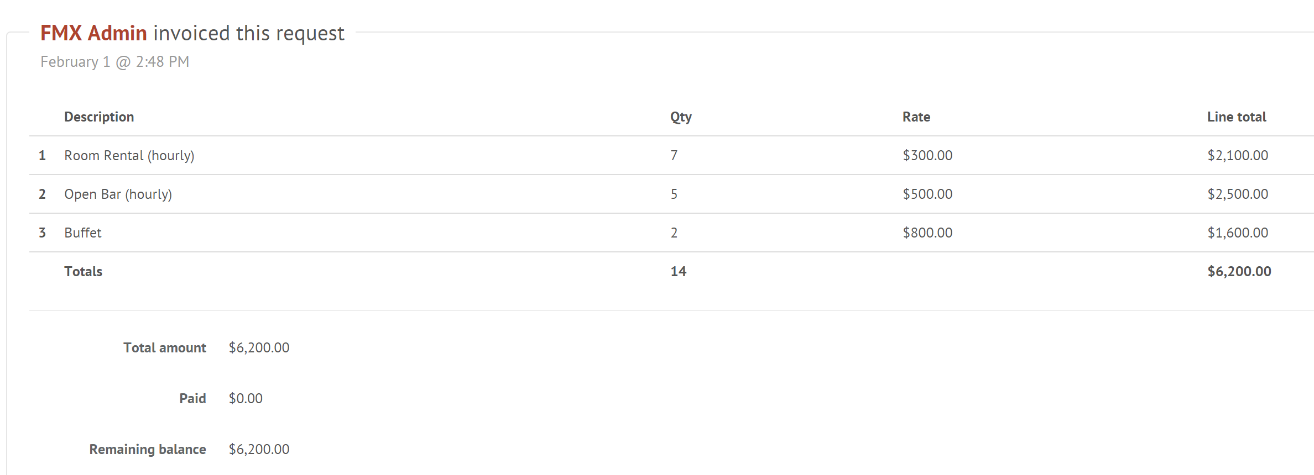Click the Remaining balance label
This screenshot has width=1314, height=475.
(x=148, y=450)
